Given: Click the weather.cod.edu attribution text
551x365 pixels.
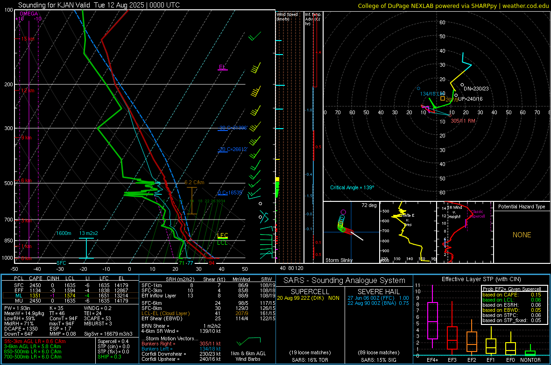Looking at the screenshot, I should (x=525, y=6).
